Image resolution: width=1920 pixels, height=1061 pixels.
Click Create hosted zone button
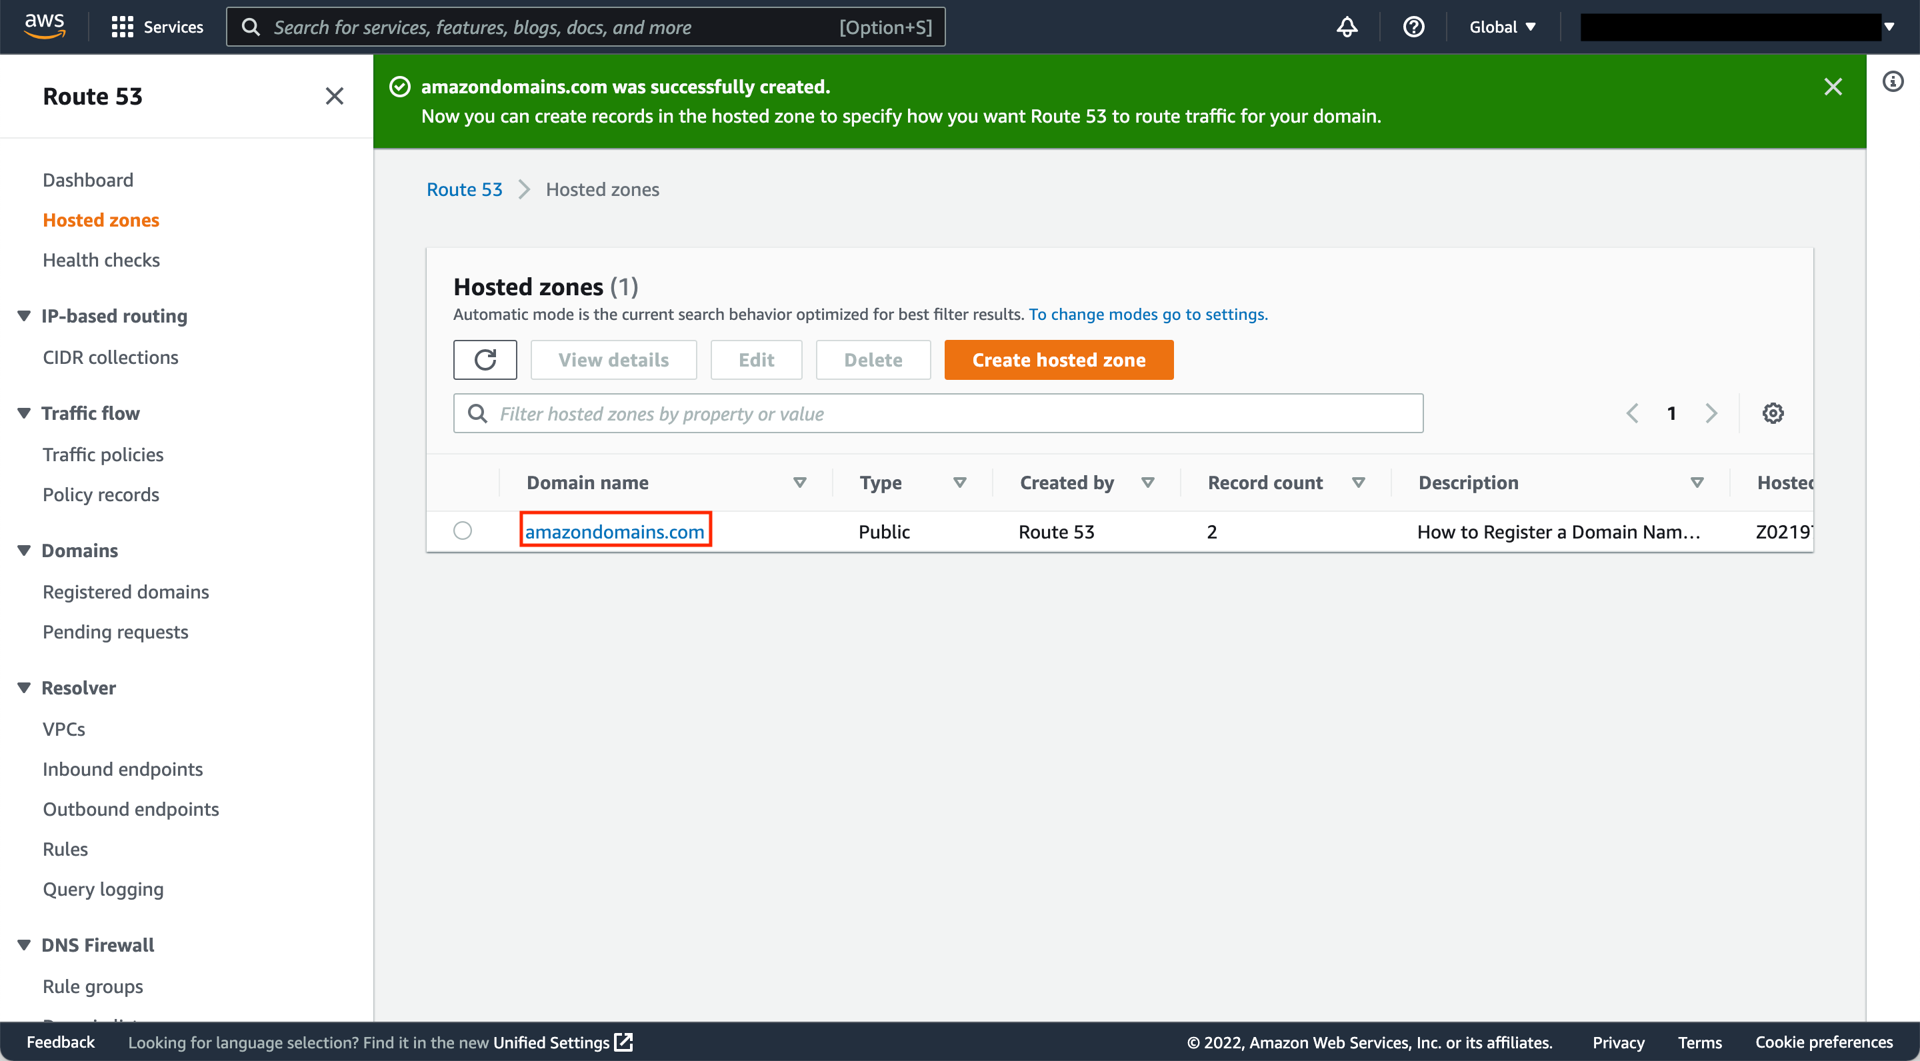(x=1059, y=359)
